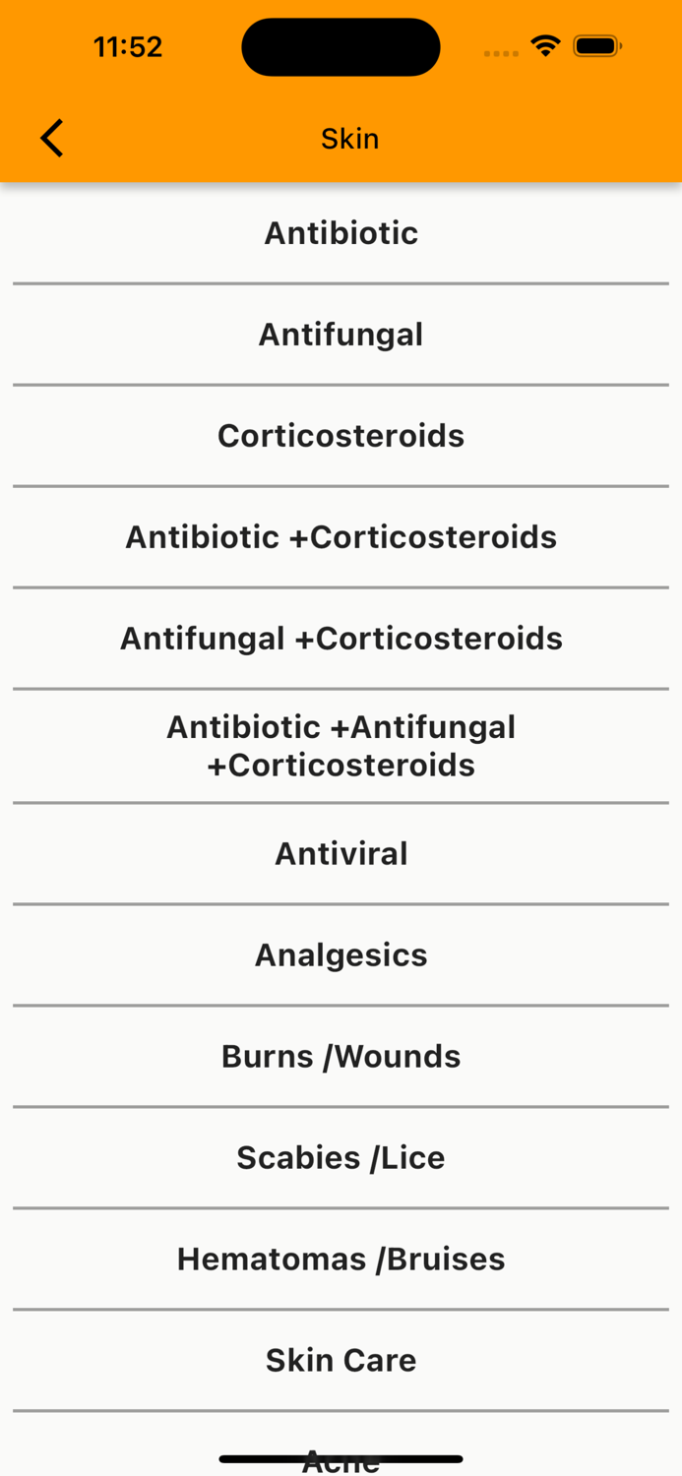Select the Corticosteroids entry
This screenshot has height=1476, width=682.
pos(341,436)
